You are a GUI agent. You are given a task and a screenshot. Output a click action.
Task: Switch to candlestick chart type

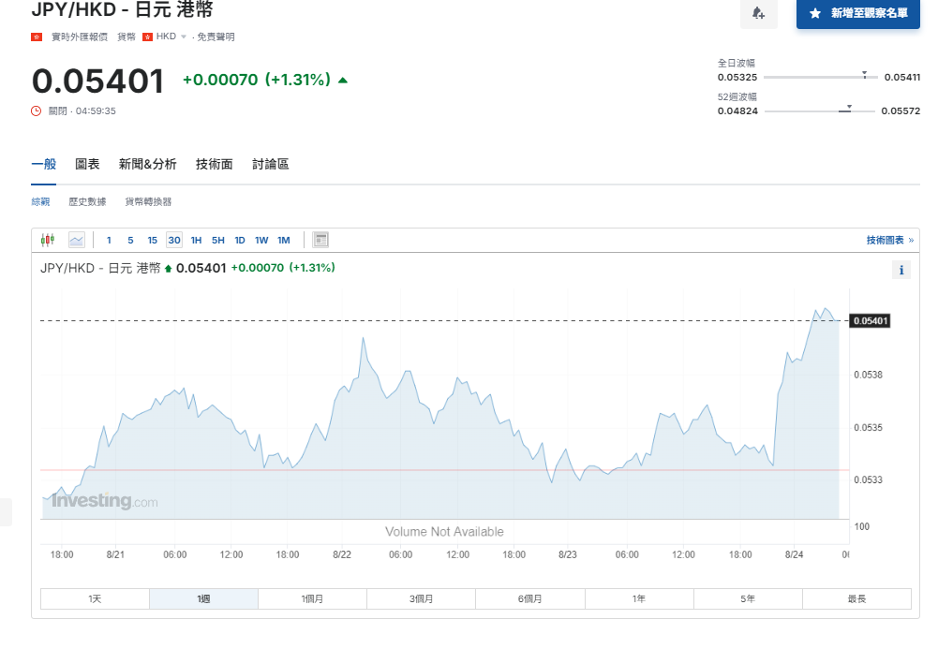(48, 240)
